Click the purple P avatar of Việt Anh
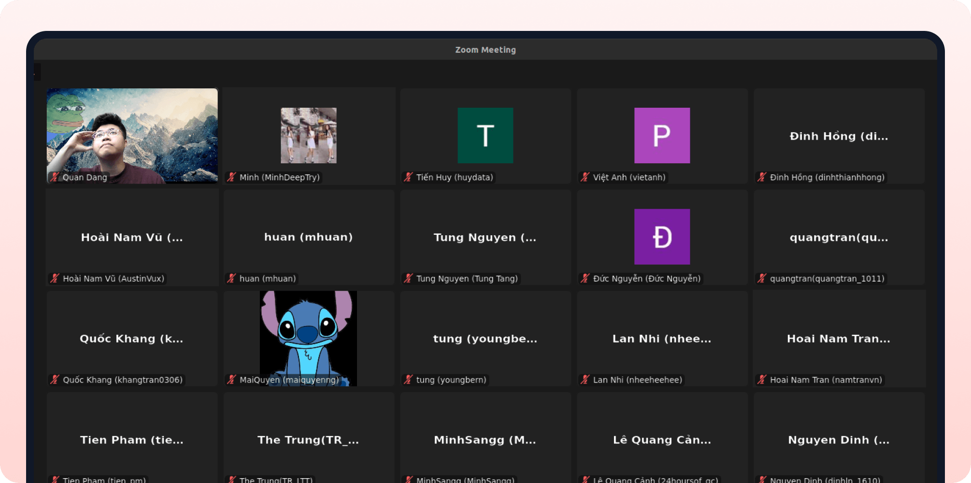Viewport: 971px width, 483px height. click(x=662, y=135)
